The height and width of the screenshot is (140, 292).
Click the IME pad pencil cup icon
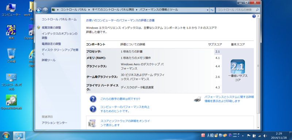216,135
